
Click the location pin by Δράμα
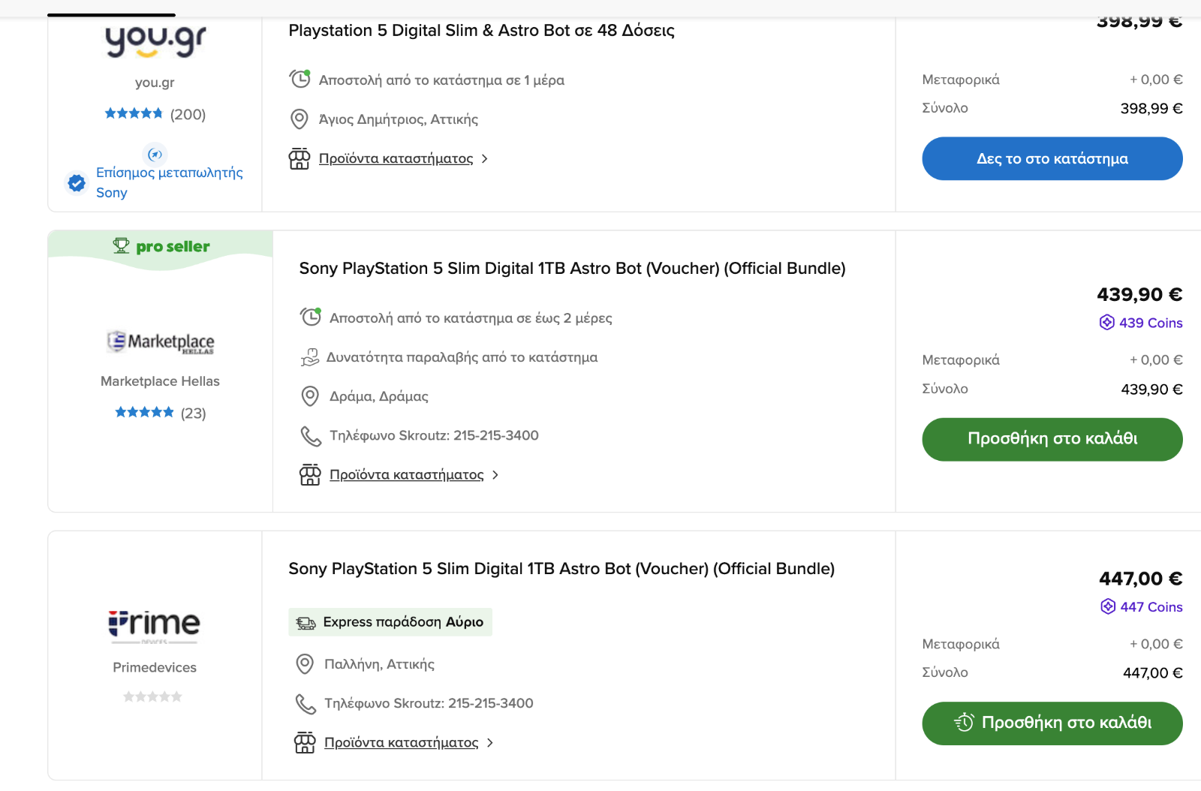(x=310, y=396)
